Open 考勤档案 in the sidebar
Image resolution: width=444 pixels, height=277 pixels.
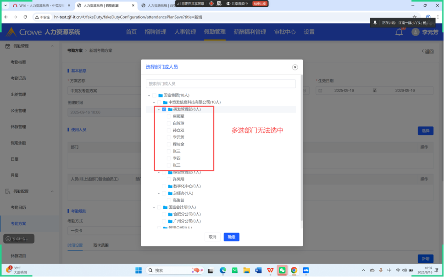pyautogui.click(x=18, y=62)
